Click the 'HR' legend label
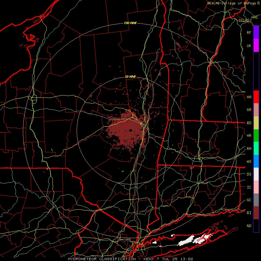The image size is (261, 261). 249,136
